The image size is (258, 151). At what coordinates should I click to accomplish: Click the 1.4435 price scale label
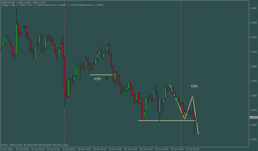tap(253, 23)
